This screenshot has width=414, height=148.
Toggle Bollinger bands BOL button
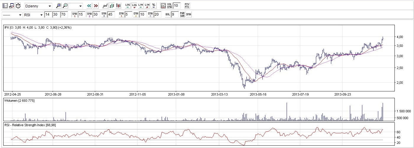(x=168, y=14)
